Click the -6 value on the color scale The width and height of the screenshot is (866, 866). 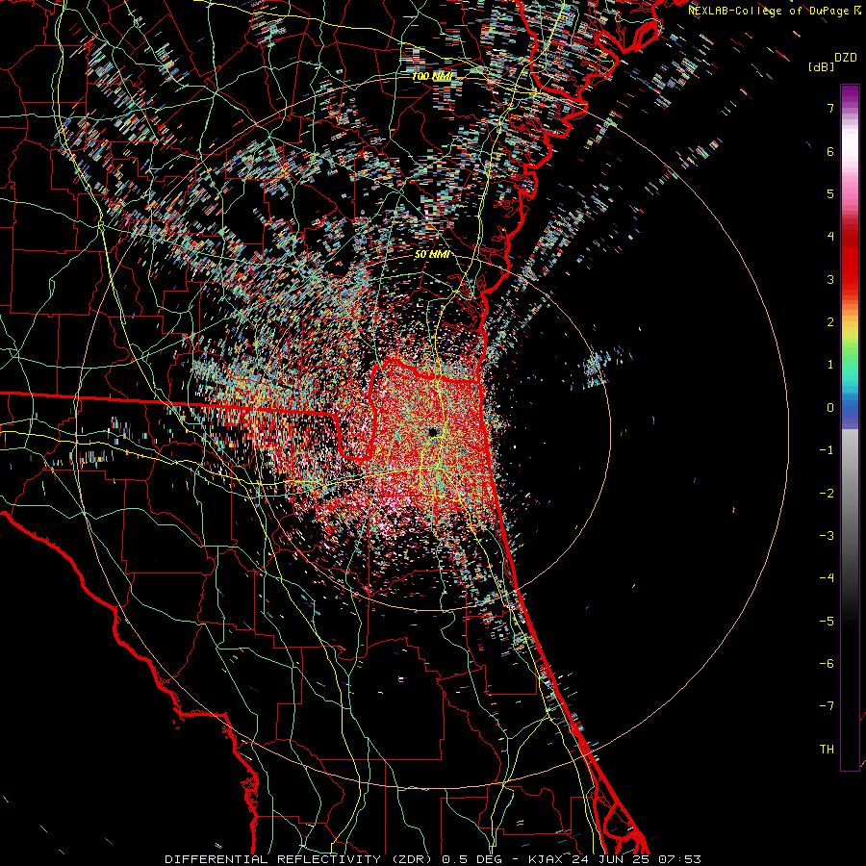tap(827, 664)
